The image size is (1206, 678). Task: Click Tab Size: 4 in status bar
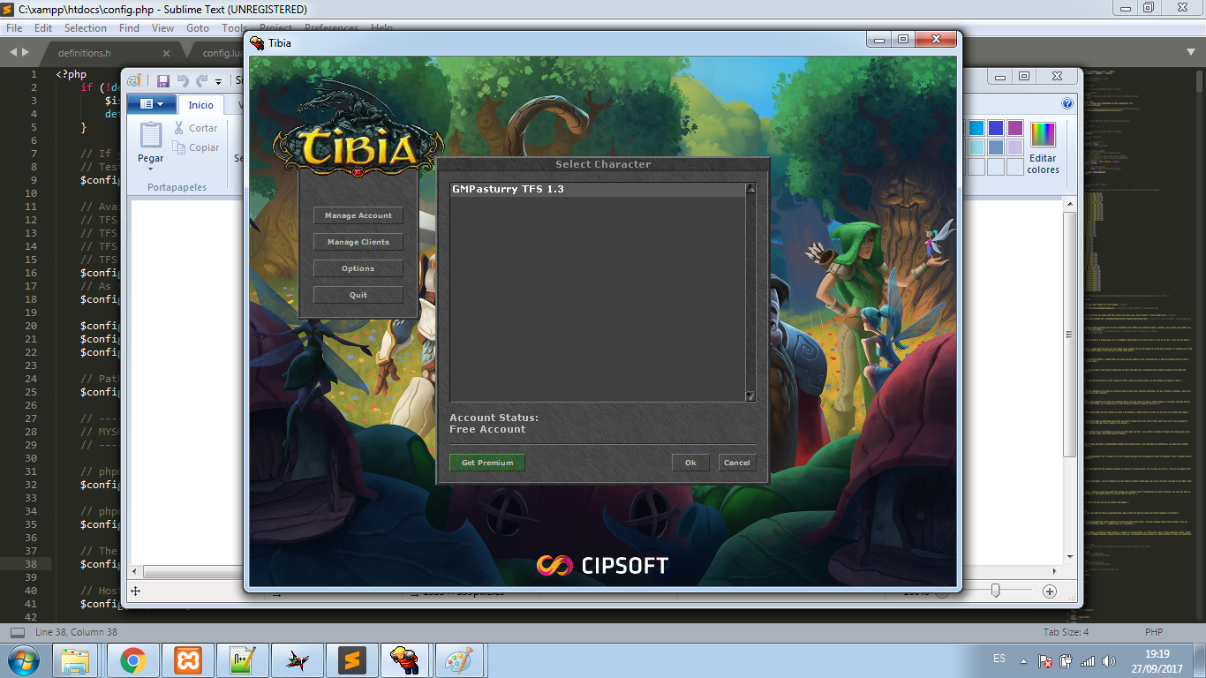click(1066, 632)
